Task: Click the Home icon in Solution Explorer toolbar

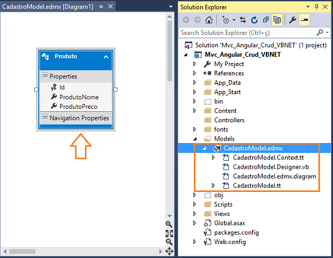Action: point(209,20)
